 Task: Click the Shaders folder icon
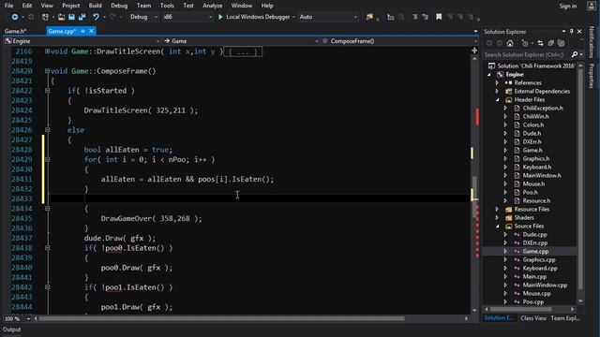(x=508, y=218)
